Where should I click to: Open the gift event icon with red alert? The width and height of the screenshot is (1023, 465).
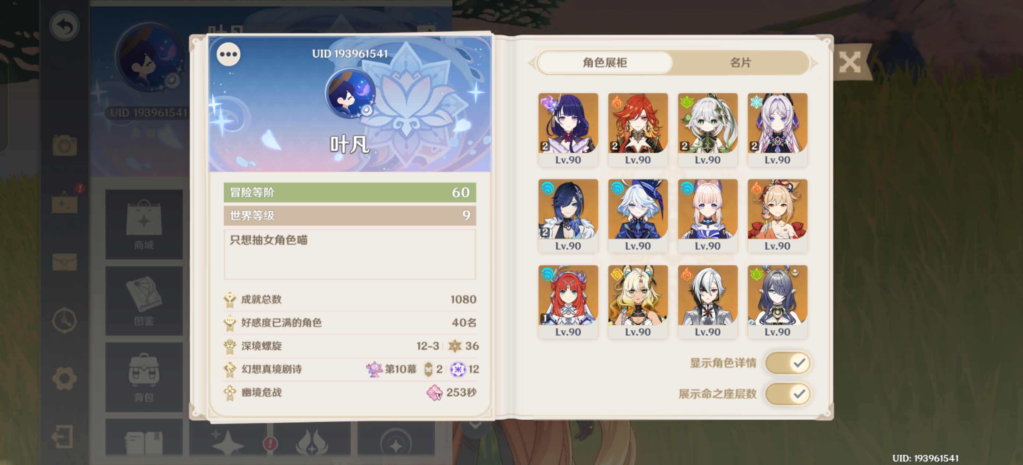click(x=66, y=201)
